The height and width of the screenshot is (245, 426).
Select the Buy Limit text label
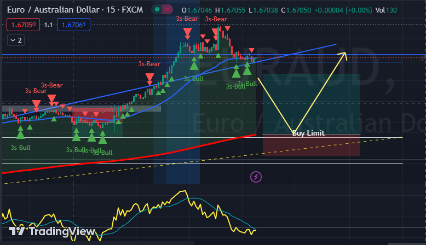coord(308,133)
